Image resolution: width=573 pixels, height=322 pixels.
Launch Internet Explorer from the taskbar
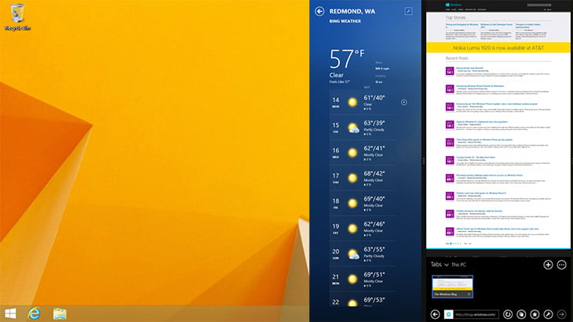[34, 313]
